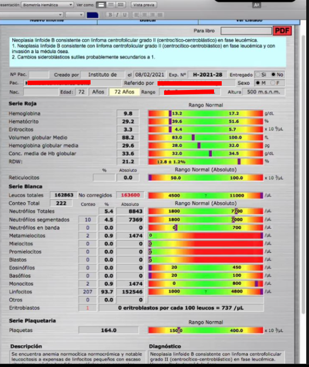Click Metamielocitos count field 2

coord(88,236)
